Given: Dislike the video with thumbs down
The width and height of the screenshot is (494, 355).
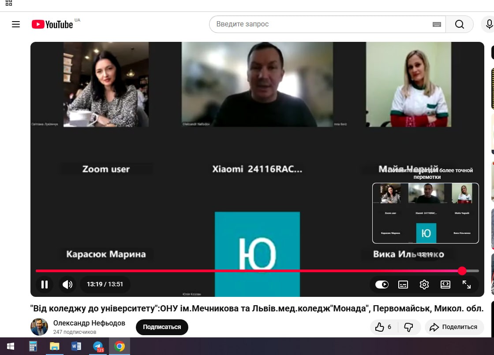Looking at the screenshot, I should (408, 327).
